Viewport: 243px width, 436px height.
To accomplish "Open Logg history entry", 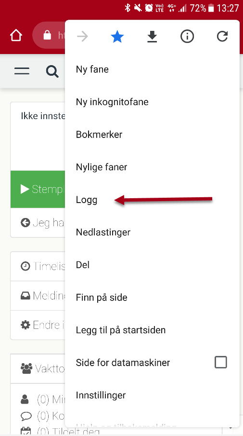I will point(152,200).
